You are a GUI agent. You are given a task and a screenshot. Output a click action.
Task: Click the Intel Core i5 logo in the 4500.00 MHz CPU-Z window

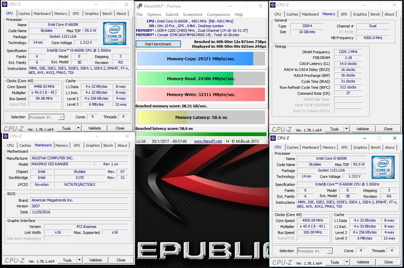(383, 167)
